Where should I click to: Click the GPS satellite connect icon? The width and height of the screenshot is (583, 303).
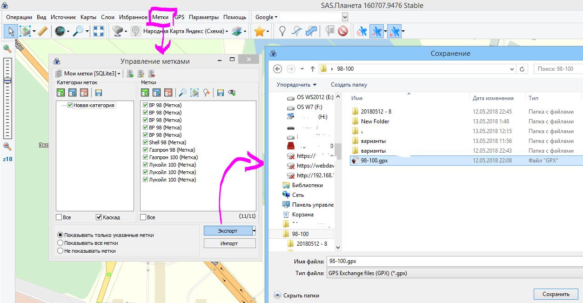click(x=362, y=31)
